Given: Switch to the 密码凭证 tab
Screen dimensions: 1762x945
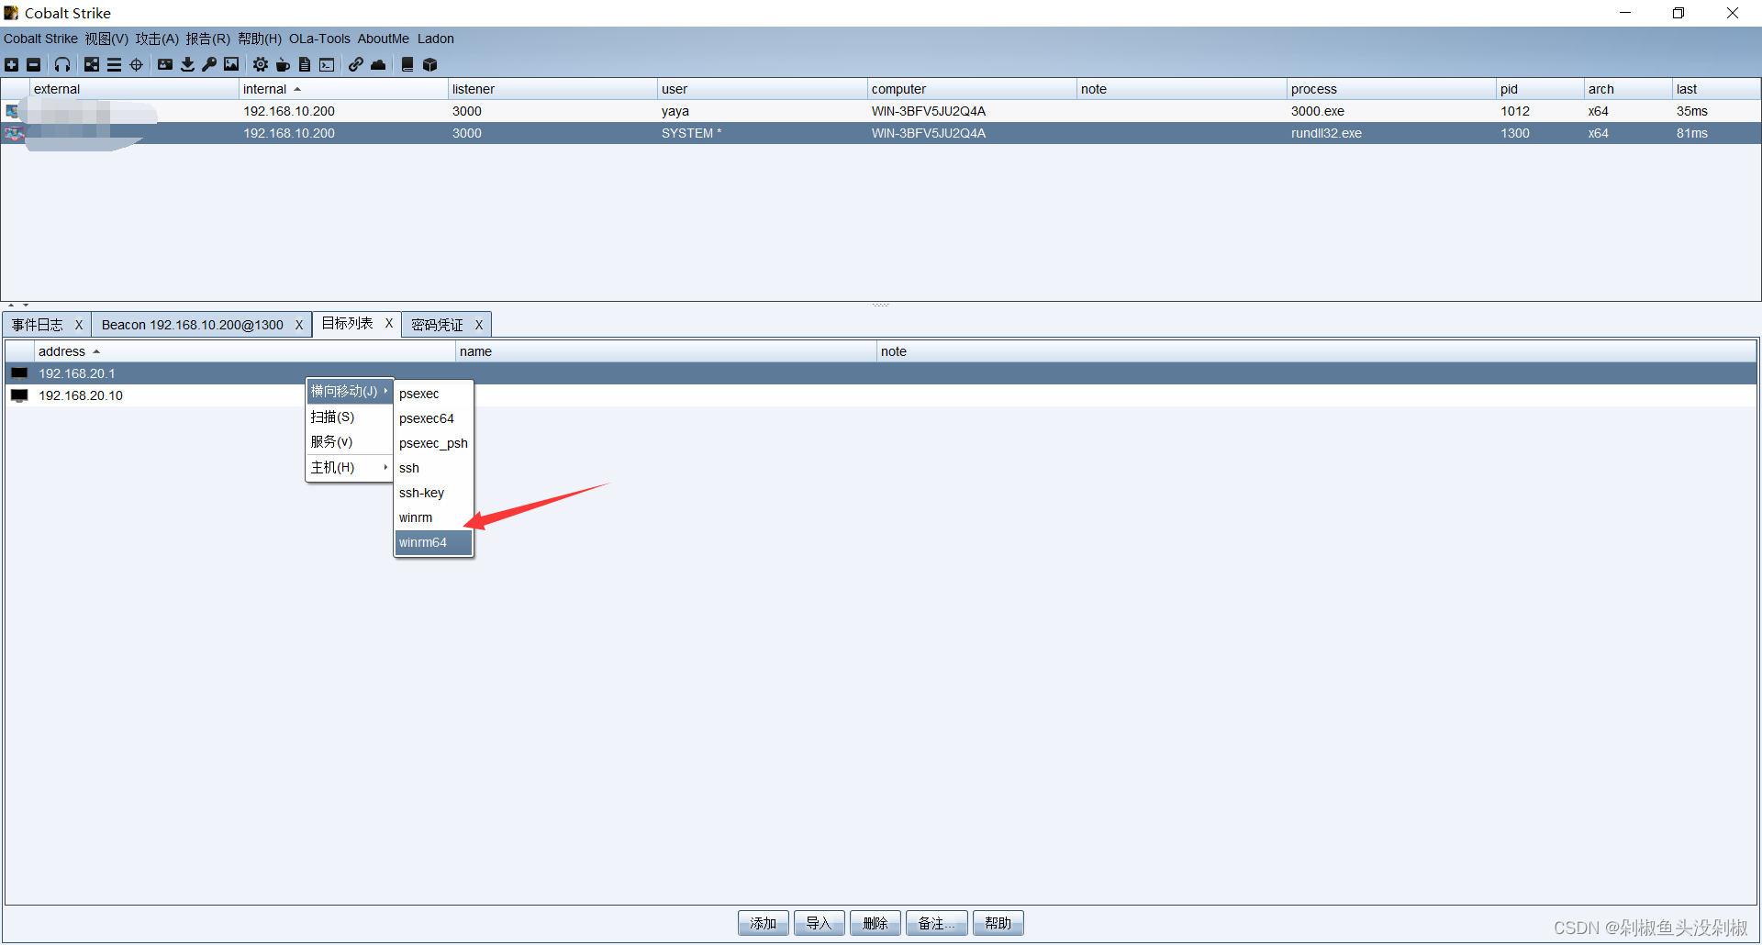Looking at the screenshot, I should click(437, 325).
